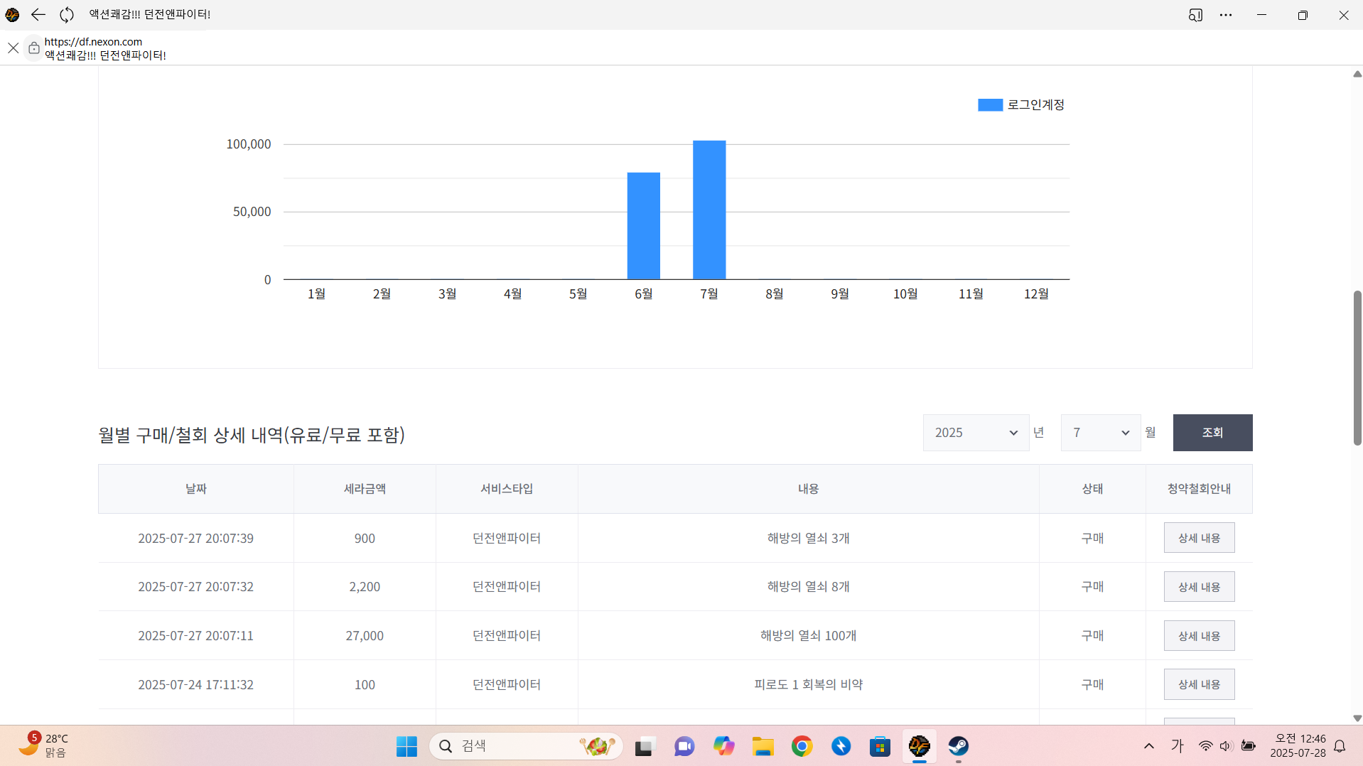Click the taskbar search box
This screenshot has width=1363, height=766.
point(526,746)
